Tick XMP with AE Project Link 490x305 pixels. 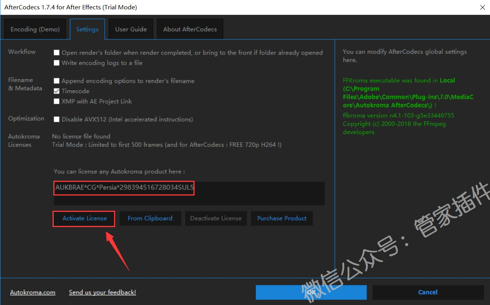pyautogui.click(x=57, y=101)
